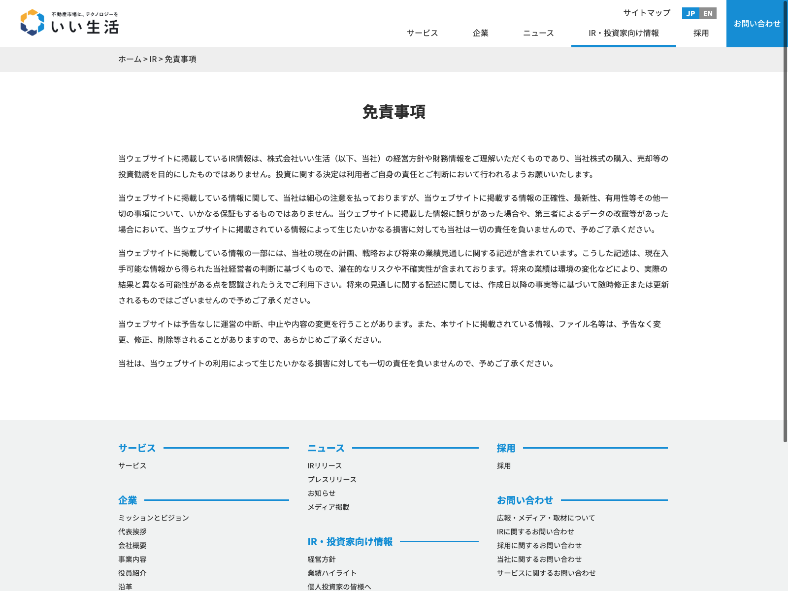Click the IR breadcrumb link
Viewport: 788px width, 591px height.
[x=153, y=59]
